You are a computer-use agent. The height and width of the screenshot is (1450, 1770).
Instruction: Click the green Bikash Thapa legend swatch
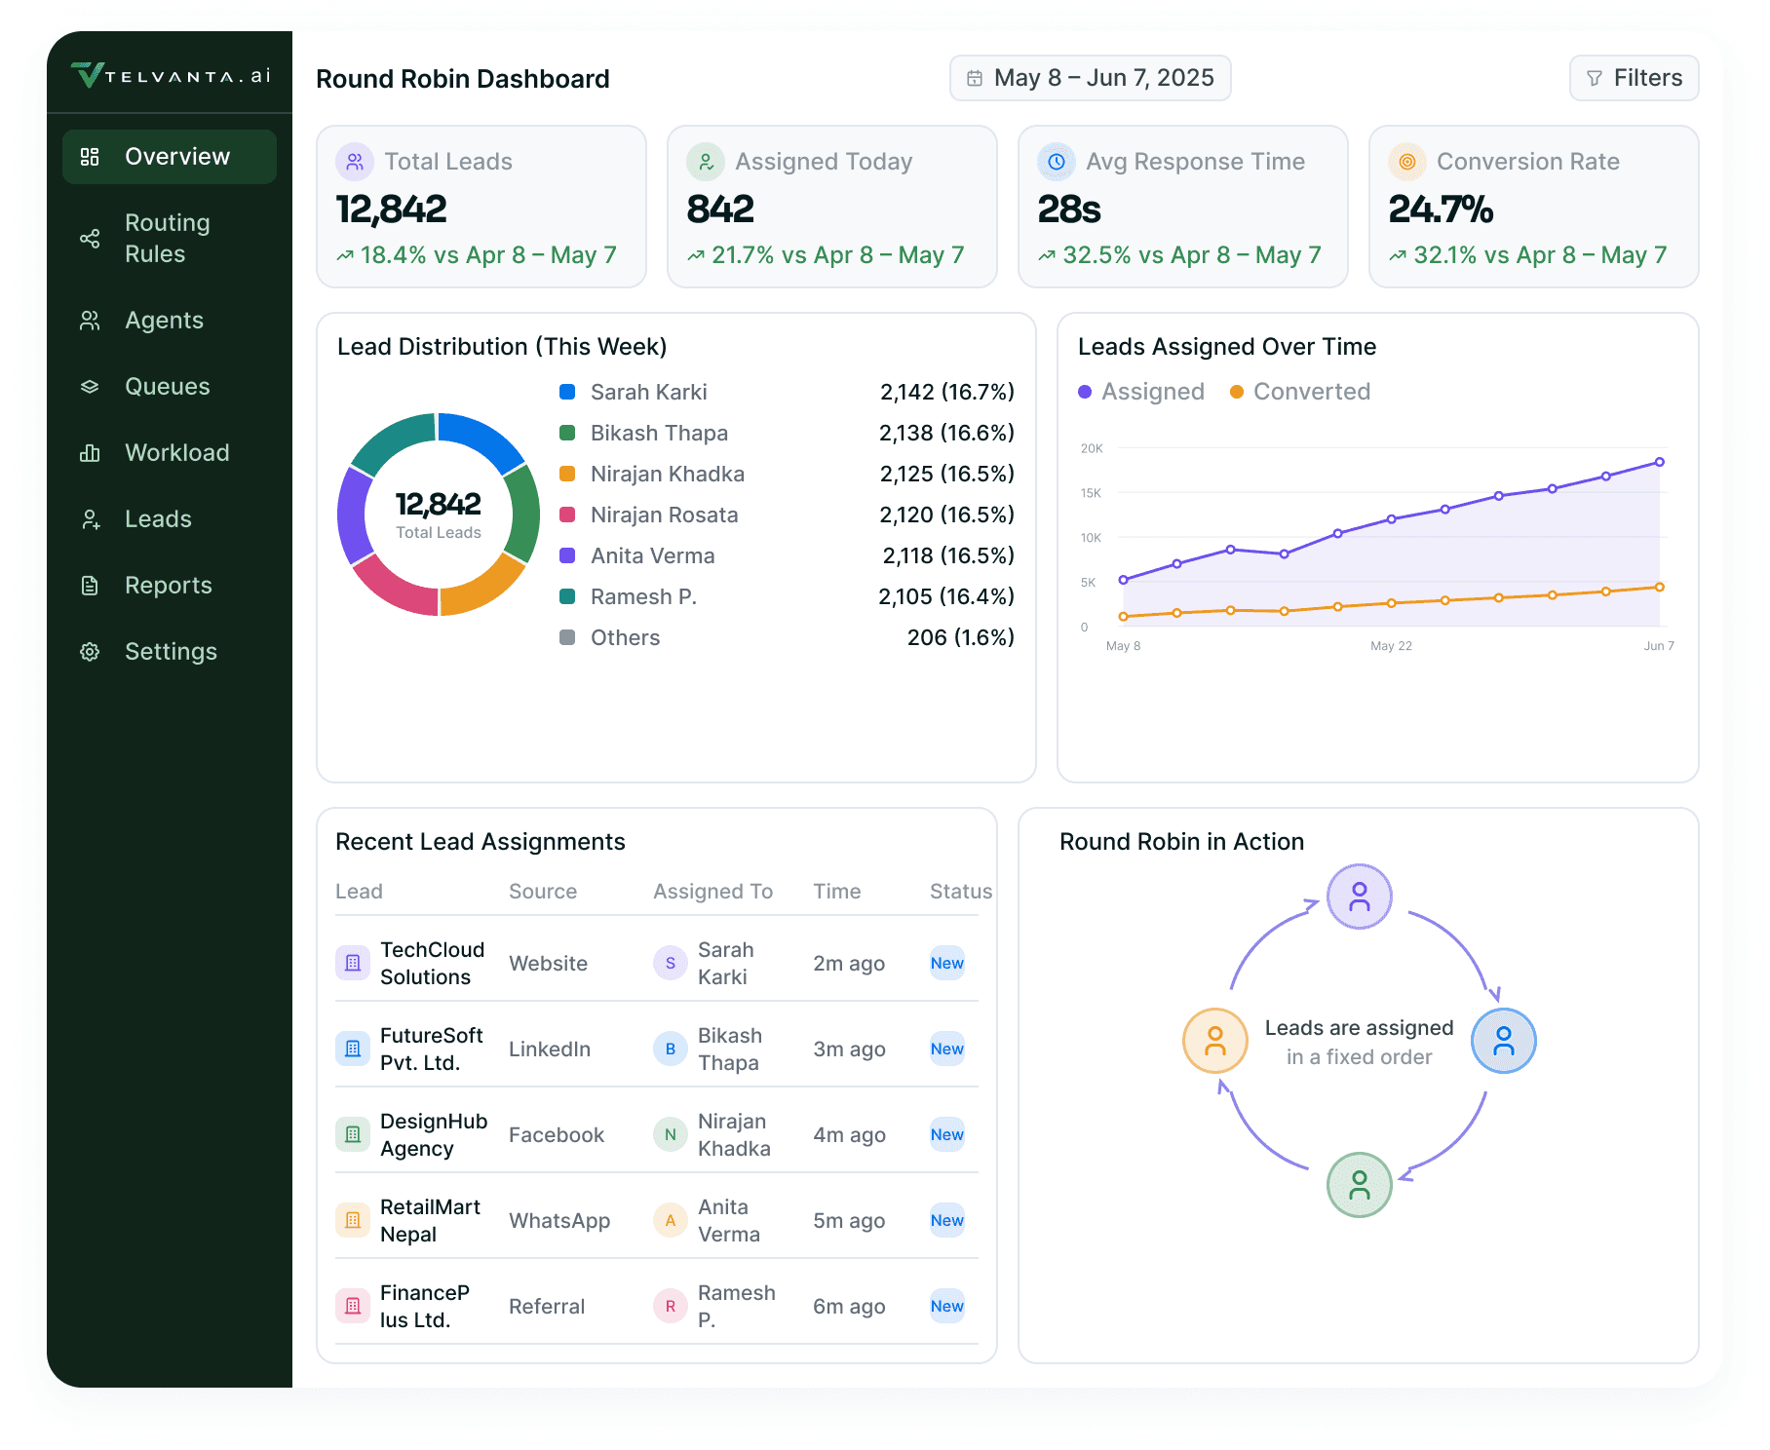tap(567, 433)
